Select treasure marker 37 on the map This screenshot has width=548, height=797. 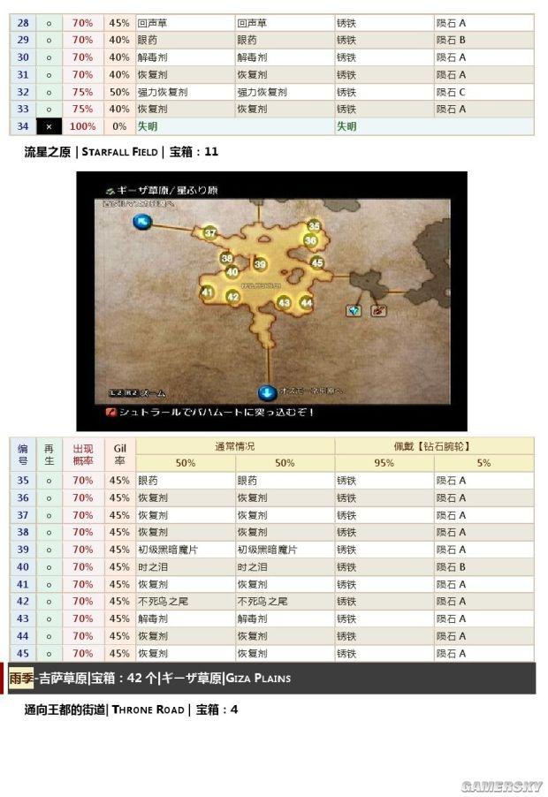210,232
